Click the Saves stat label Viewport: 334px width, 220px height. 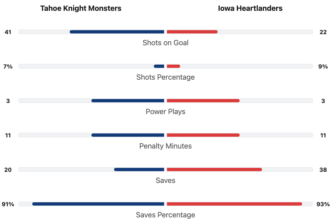coord(165,180)
